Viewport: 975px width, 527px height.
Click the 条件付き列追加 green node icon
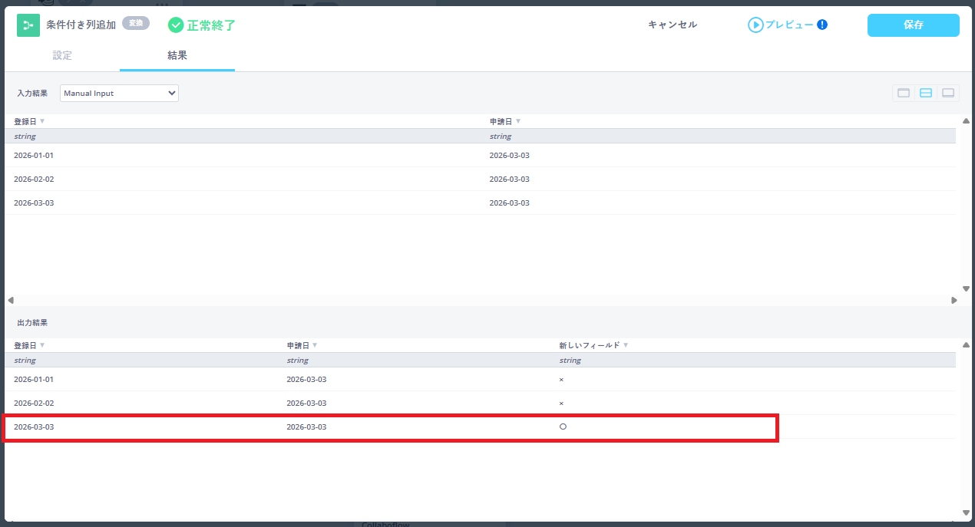click(x=28, y=25)
